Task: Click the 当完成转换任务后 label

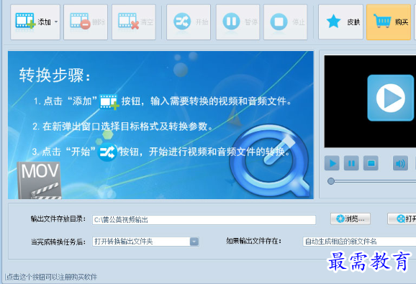Action: tap(58, 242)
